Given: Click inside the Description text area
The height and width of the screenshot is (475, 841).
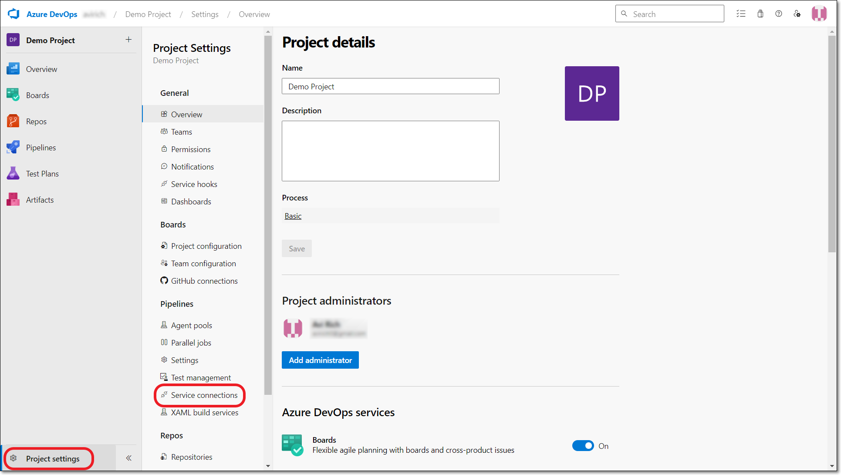Looking at the screenshot, I should point(390,151).
